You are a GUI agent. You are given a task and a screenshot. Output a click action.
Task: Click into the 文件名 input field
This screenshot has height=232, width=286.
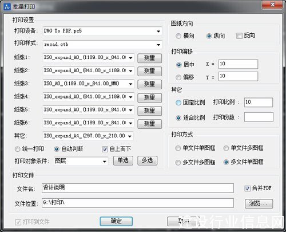pos(138,188)
